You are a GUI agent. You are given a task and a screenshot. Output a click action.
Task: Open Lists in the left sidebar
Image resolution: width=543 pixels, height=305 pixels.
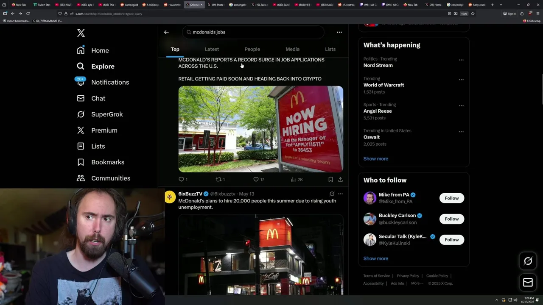pos(91,146)
